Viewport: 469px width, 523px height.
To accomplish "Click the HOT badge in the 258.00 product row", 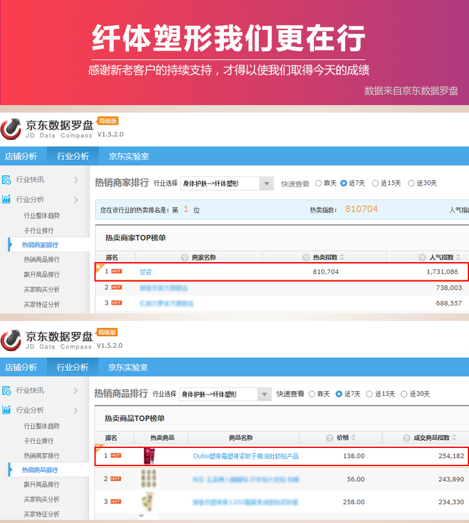I will point(116,502).
